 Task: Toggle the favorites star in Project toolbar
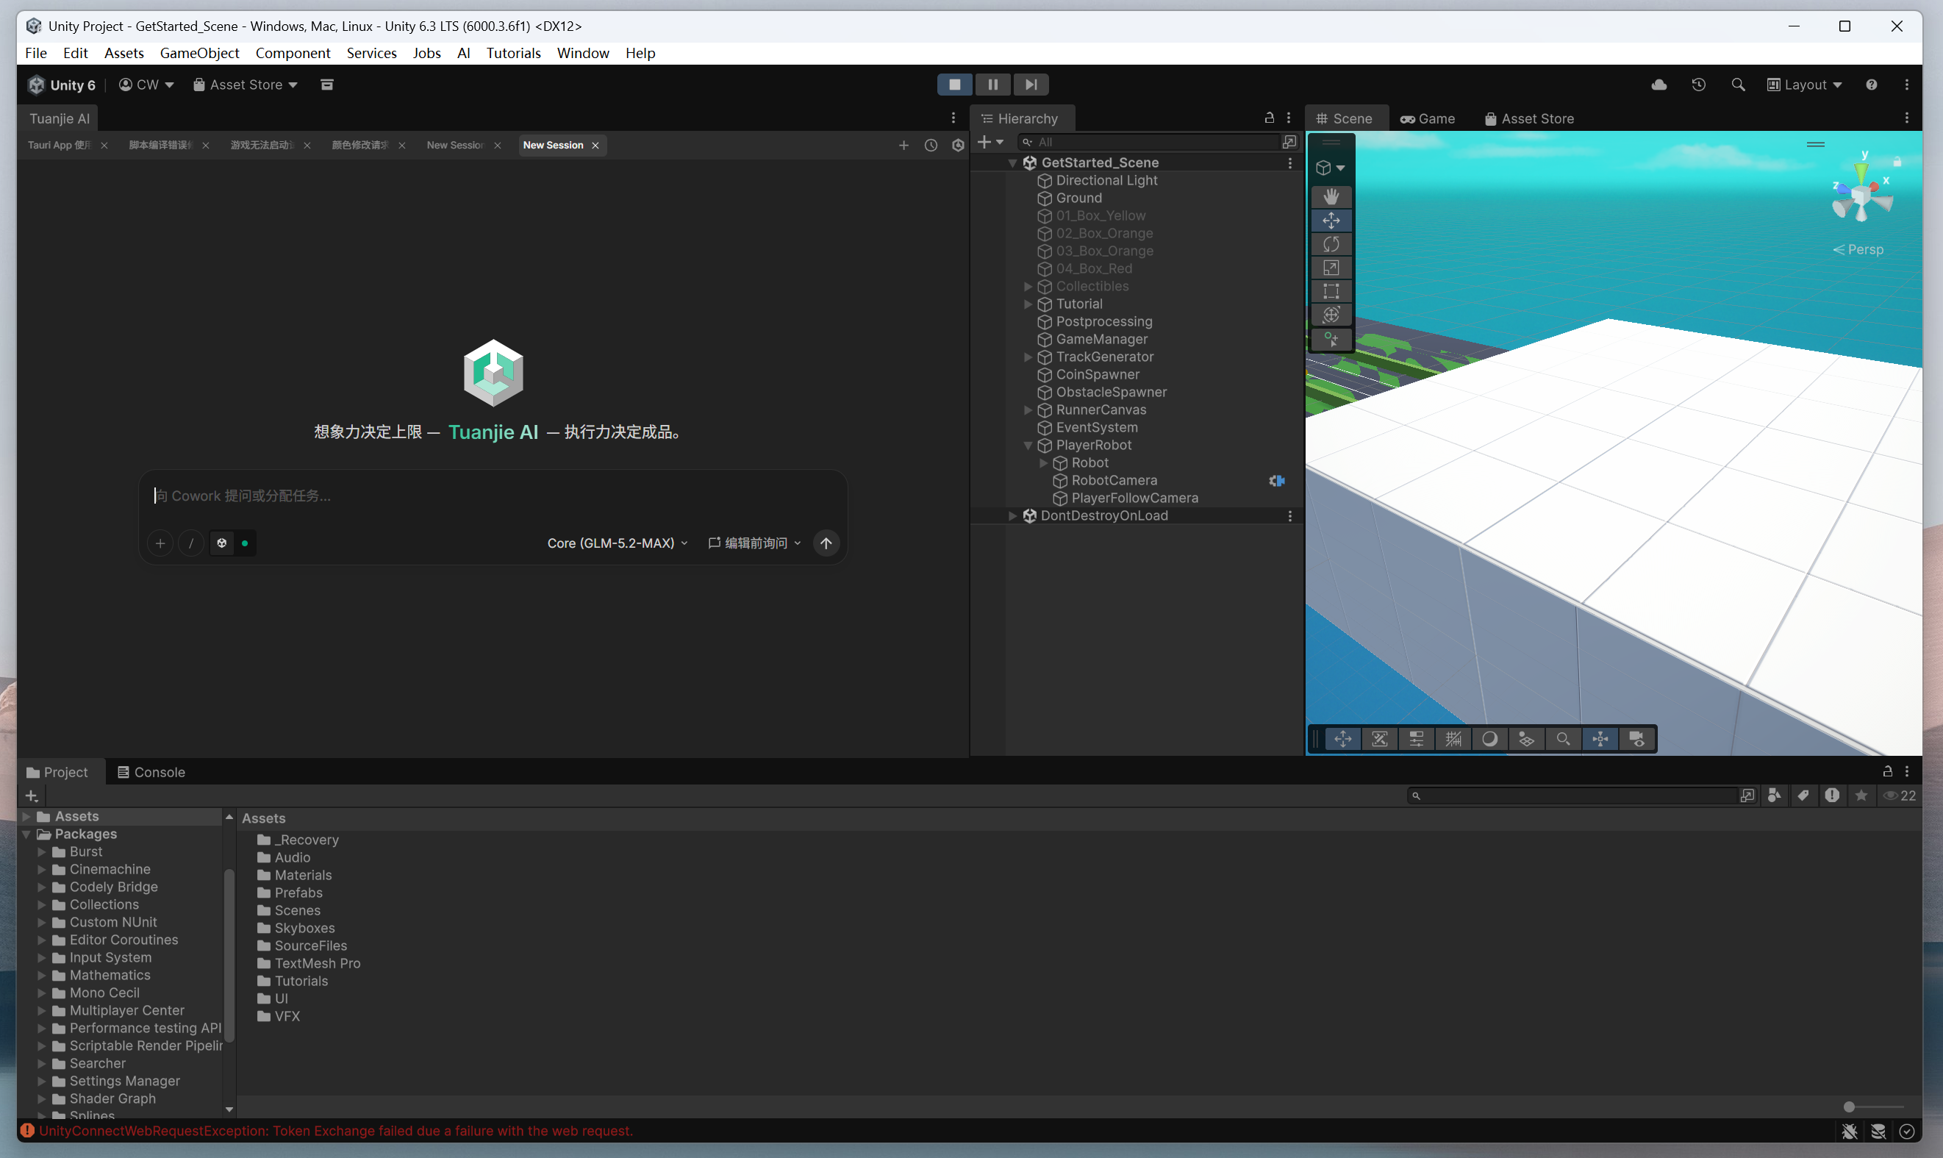pos(1861,795)
